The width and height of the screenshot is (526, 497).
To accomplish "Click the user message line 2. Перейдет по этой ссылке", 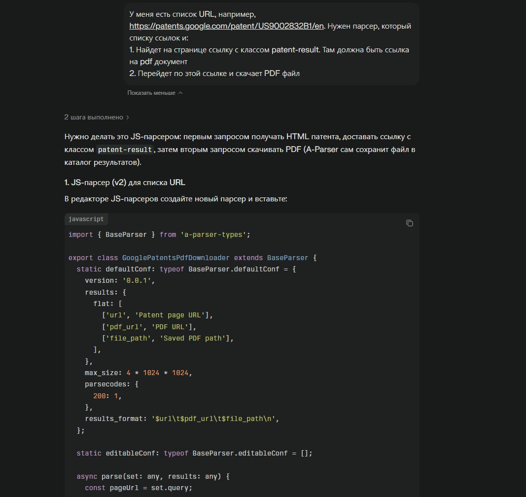I will tap(214, 74).
